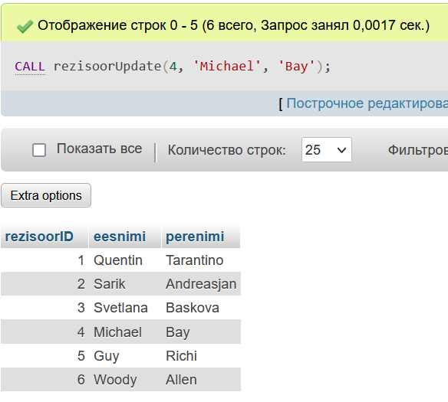Screen dimensions: 448x402
Task: Click the Фильтровать label
Action: click(x=418, y=150)
